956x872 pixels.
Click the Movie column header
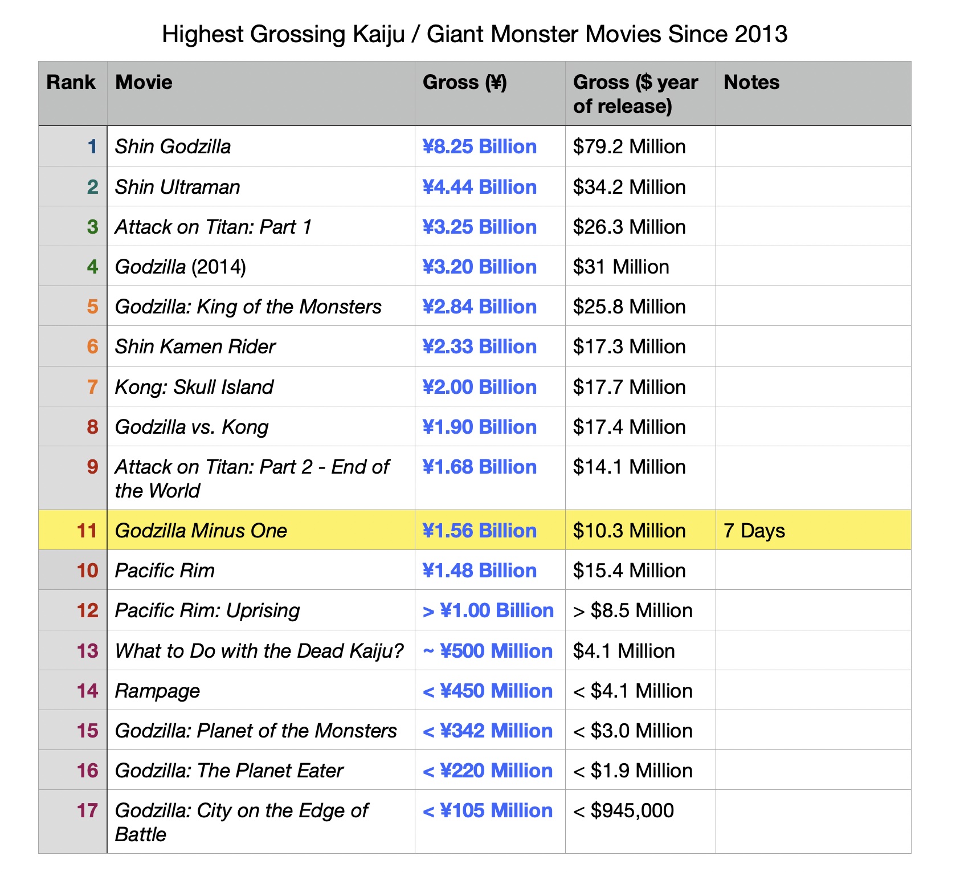click(144, 83)
